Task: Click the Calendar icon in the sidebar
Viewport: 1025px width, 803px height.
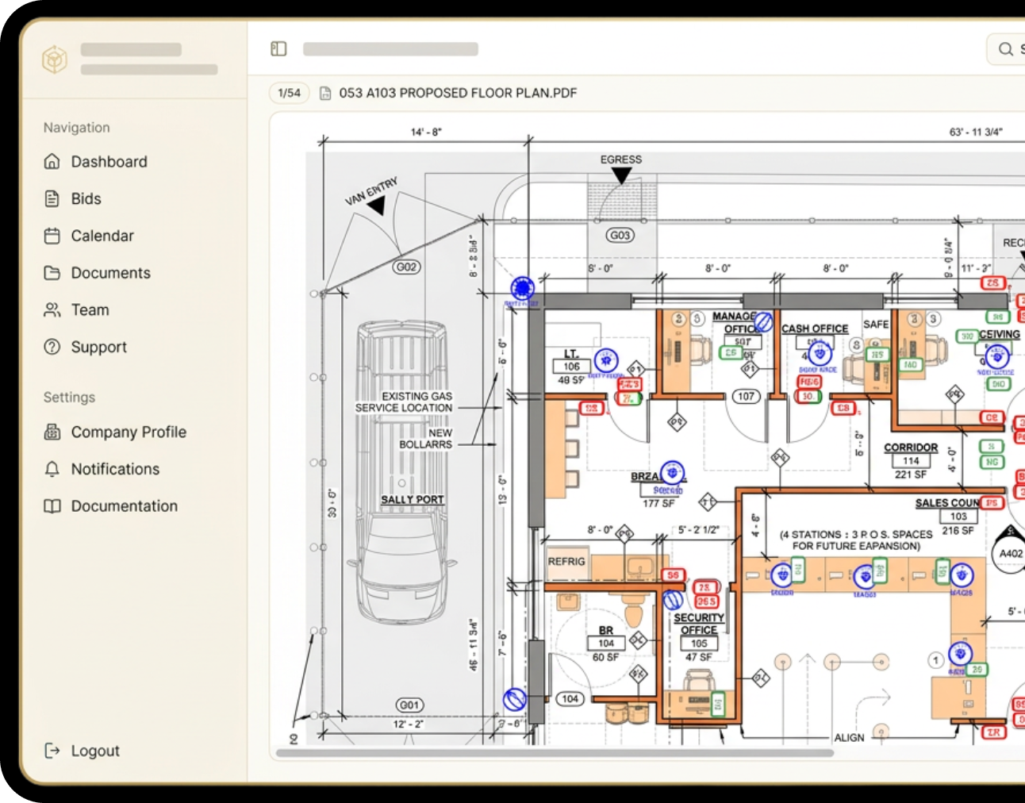Action: [52, 236]
